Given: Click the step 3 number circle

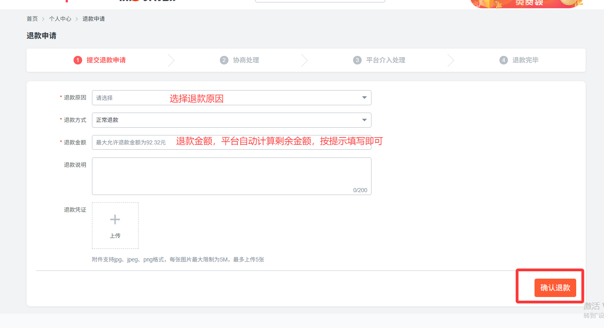Looking at the screenshot, I should pos(357,60).
